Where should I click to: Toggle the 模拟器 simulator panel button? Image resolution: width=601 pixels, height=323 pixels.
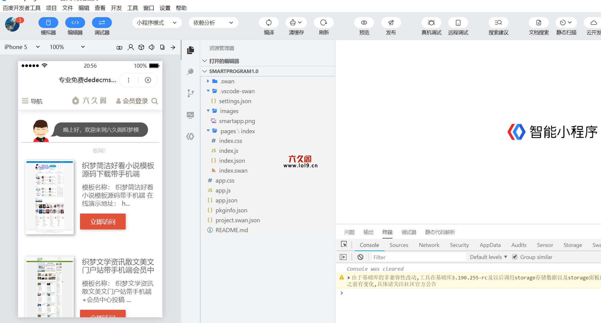click(48, 23)
